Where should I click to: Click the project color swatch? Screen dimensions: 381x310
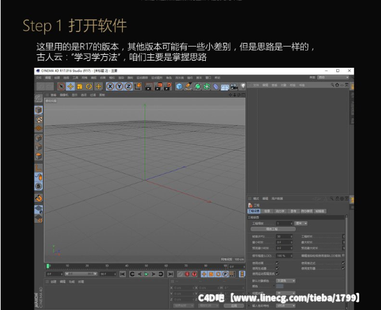(279, 286)
